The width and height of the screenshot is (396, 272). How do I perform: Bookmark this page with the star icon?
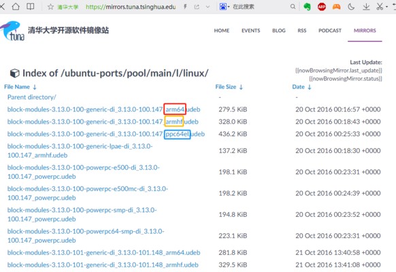point(50,7)
